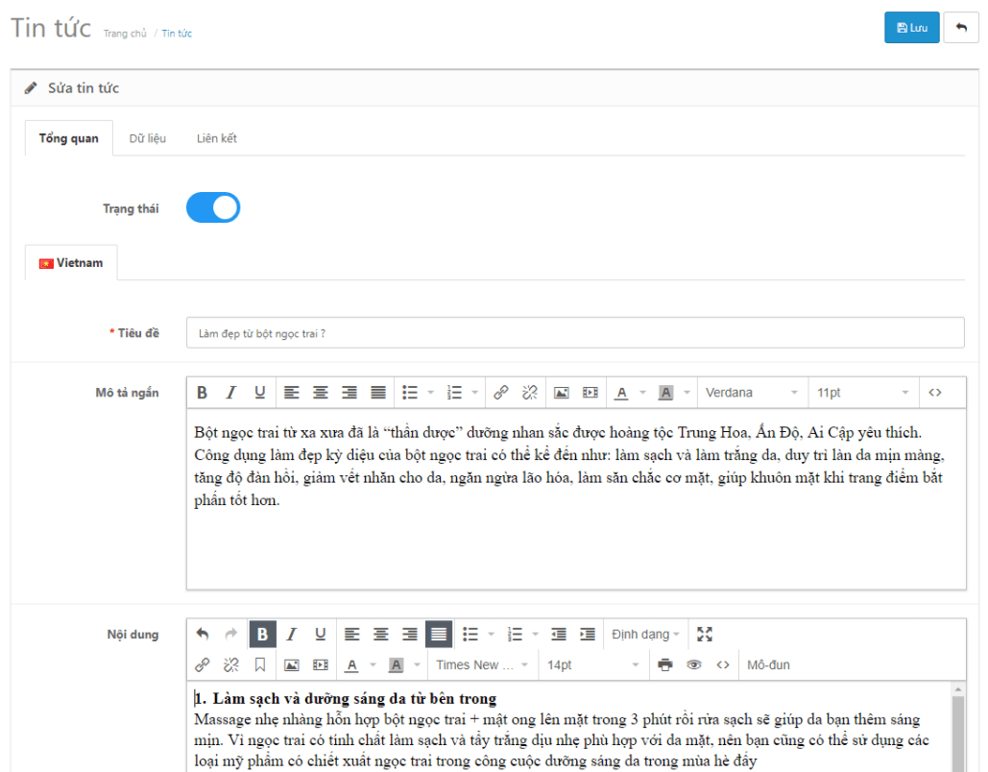Insert link in Nội dung editor
The image size is (988, 772).
point(202,664)
